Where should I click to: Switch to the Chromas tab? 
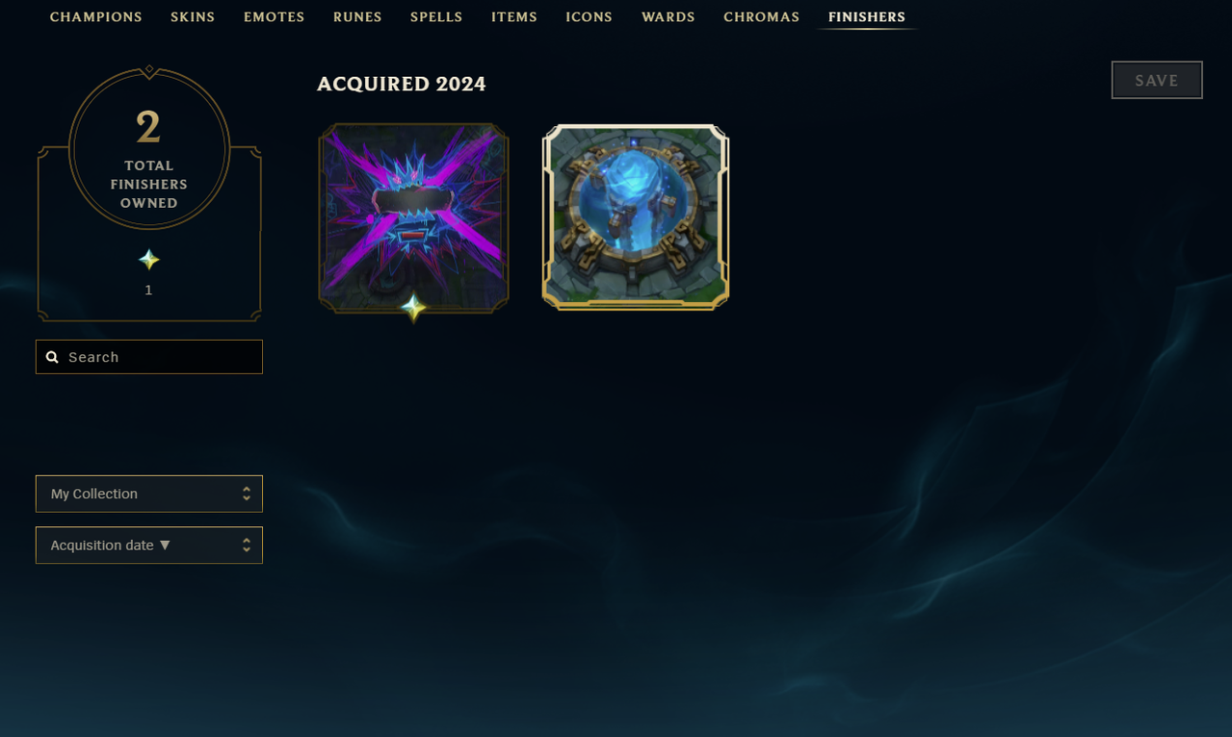762,17
